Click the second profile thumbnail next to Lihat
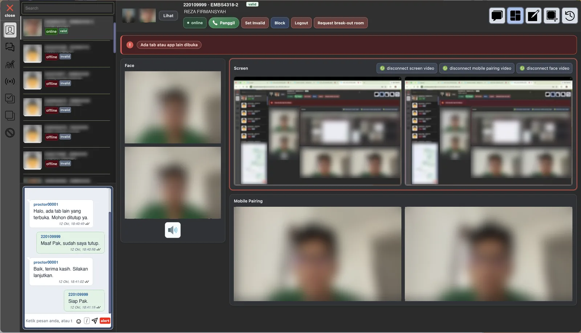This screenshot has width=581, height=333. (148, 16)
